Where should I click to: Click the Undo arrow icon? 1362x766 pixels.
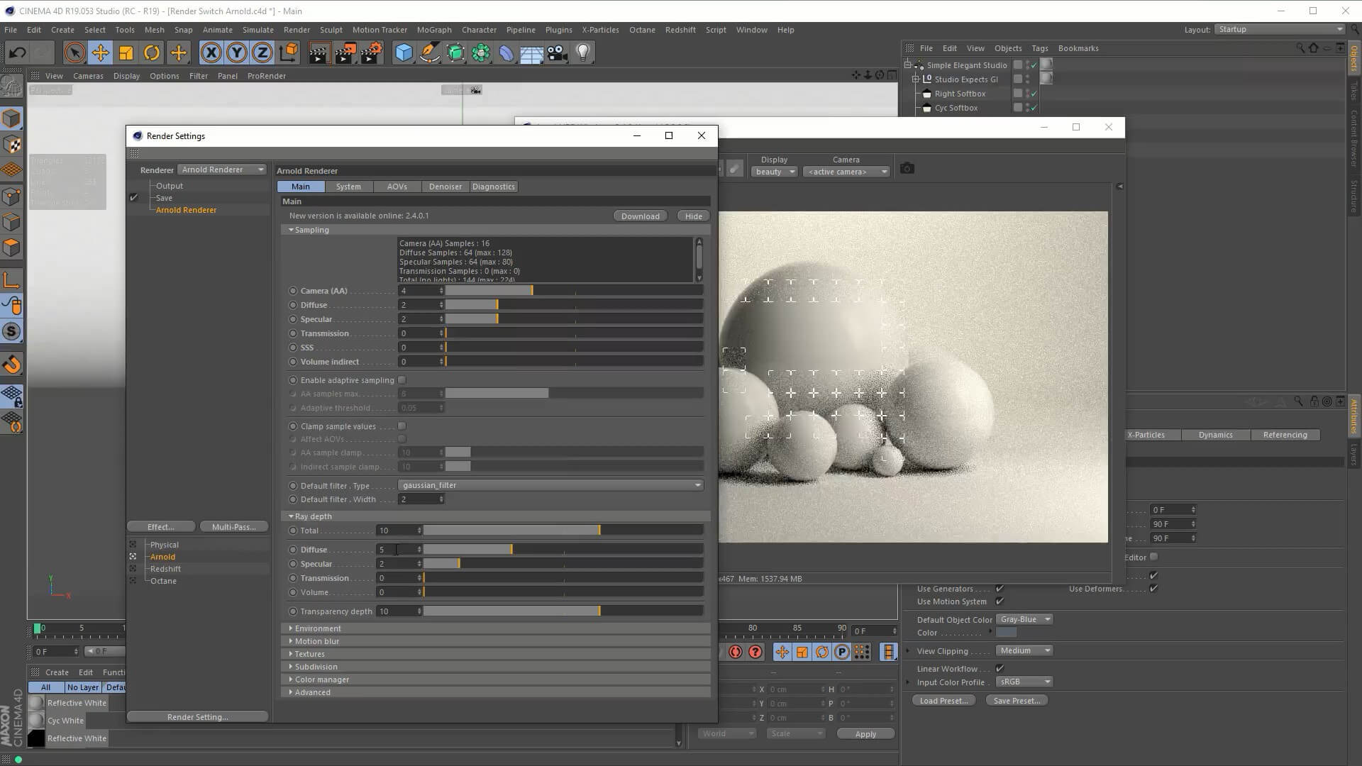[x=18, y=52]
